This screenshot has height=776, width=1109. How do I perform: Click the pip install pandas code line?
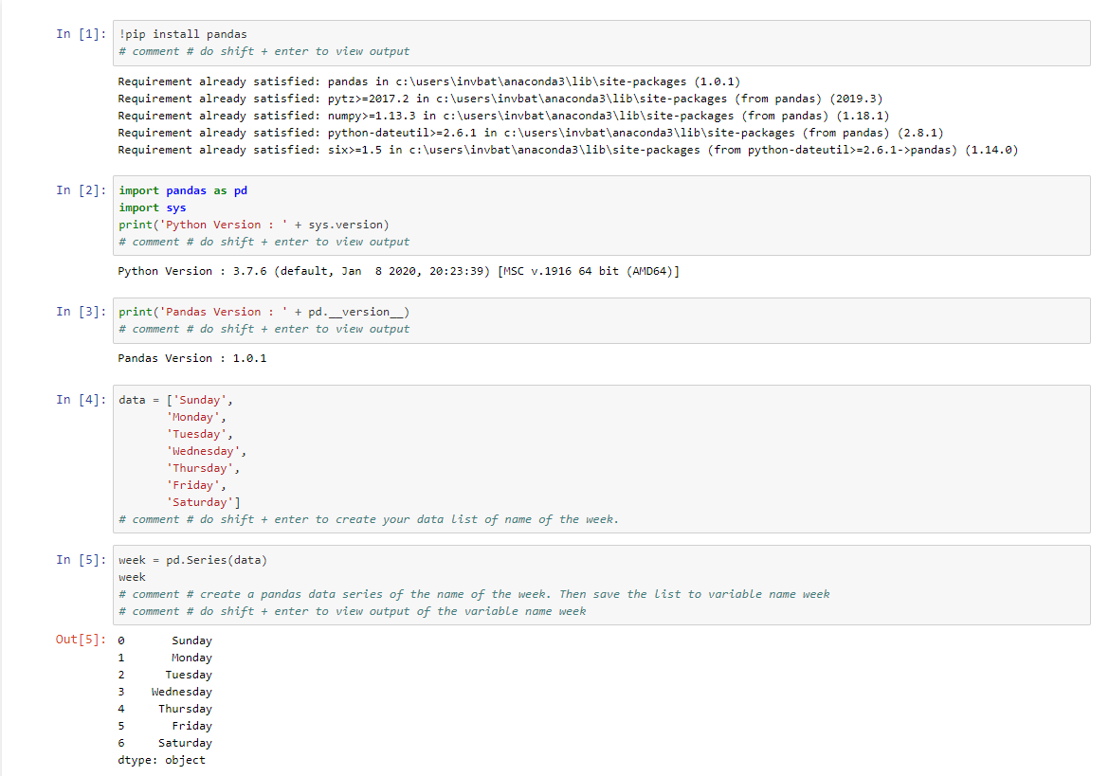coord(183,34)
